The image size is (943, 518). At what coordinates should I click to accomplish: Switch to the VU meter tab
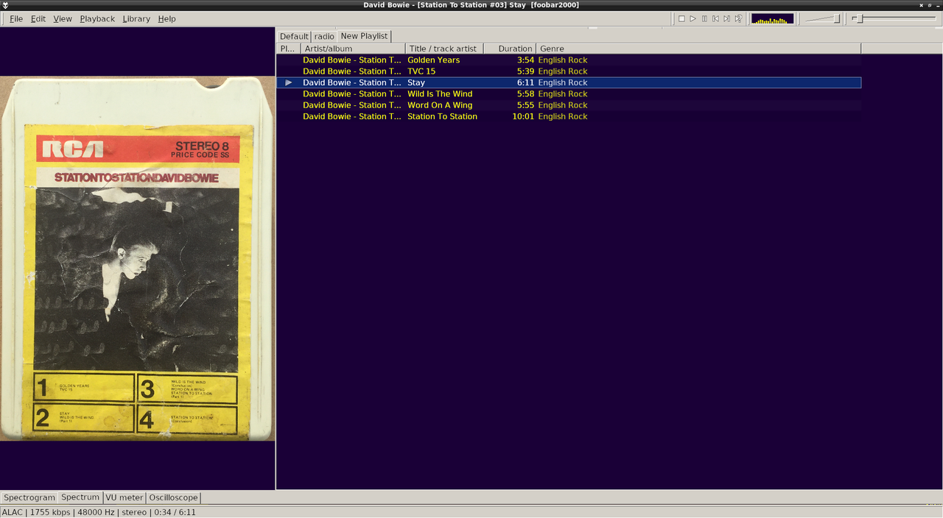coord(125,497)
